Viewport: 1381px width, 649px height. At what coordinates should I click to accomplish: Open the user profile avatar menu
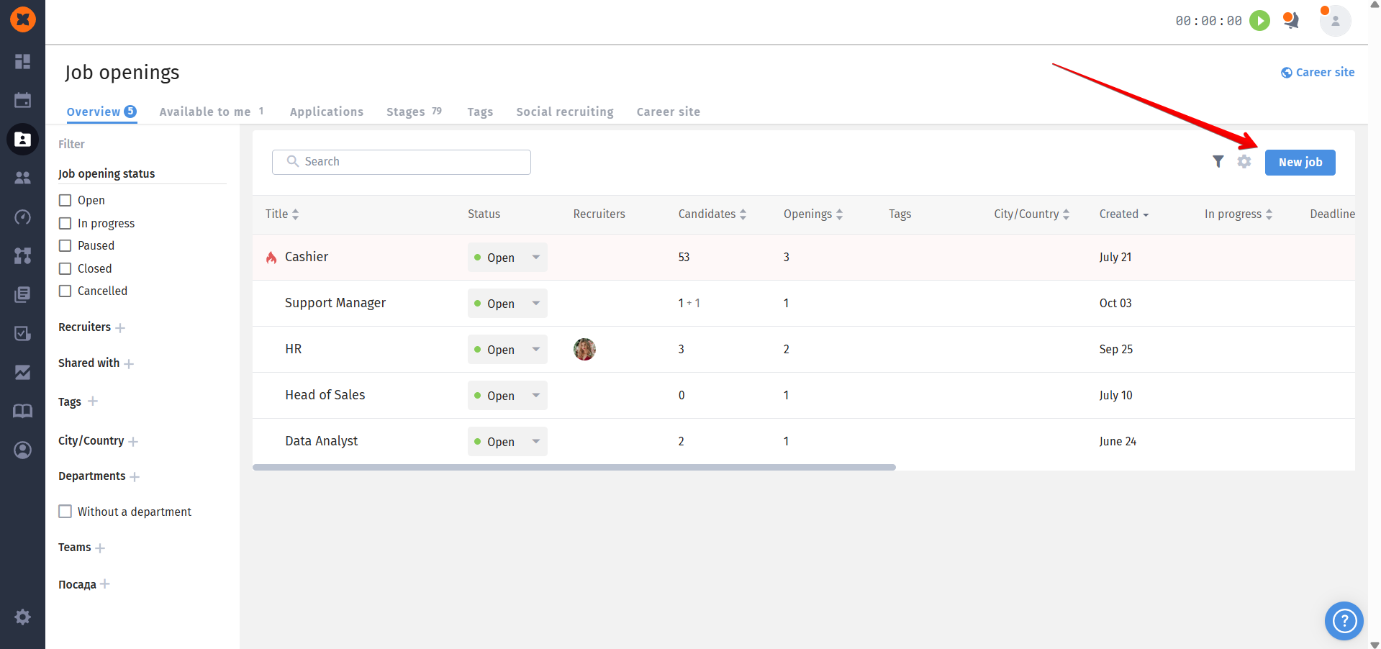1335,21
